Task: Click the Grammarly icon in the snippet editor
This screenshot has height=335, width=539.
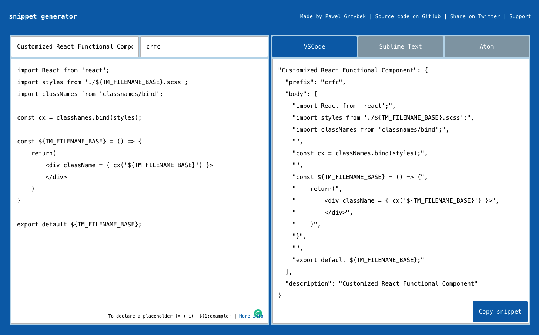Action: (x=258, y=314)
